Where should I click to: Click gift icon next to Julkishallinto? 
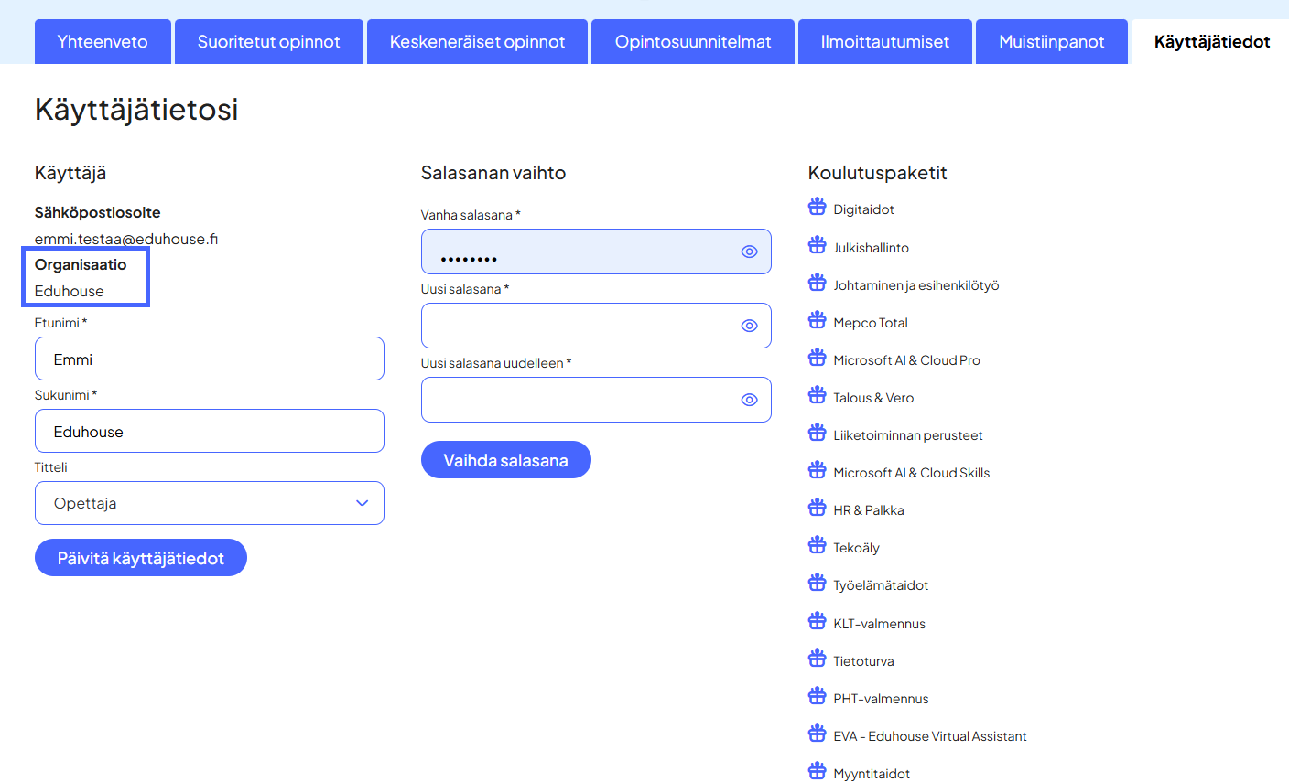817,245
